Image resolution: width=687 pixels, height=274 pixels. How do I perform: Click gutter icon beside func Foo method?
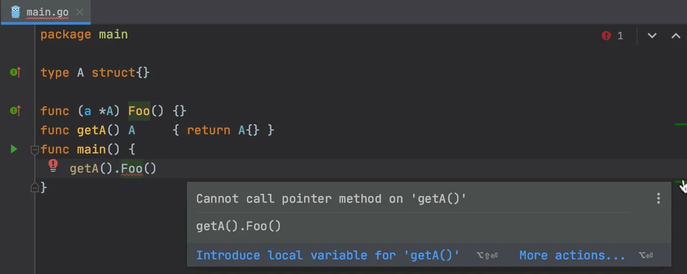pos(15,111)
